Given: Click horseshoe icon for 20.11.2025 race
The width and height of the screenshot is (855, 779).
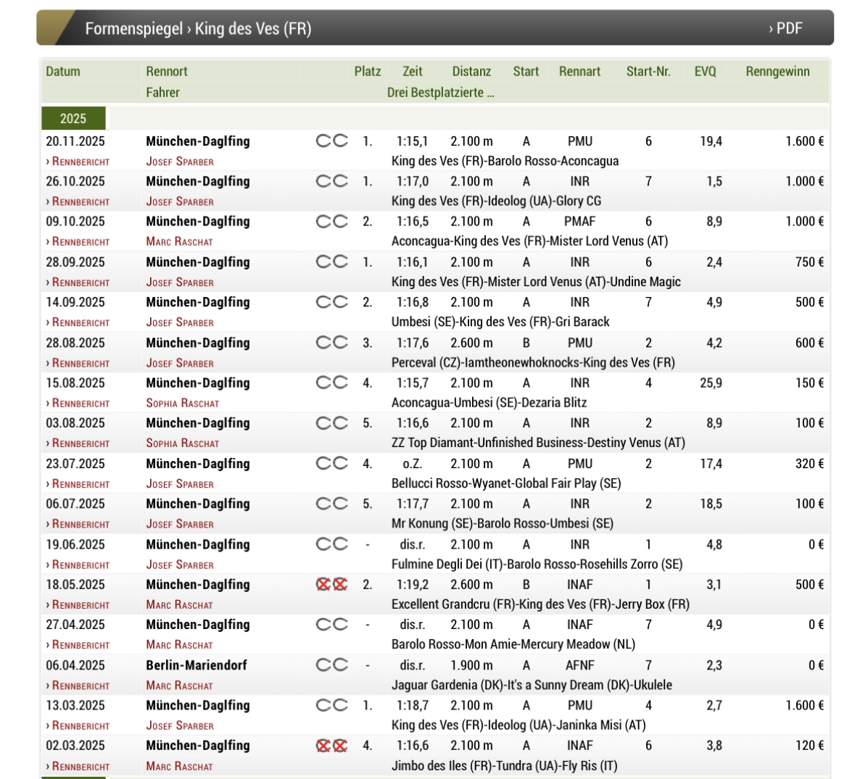Looking at the screenshot, I should (x=331, y=141).
